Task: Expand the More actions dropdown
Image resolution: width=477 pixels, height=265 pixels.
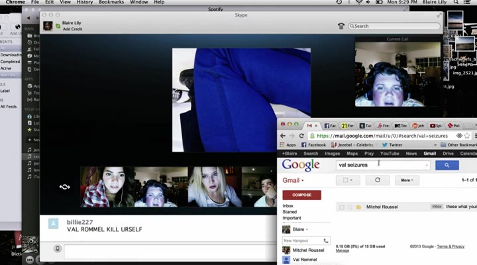Action: point(405,180)
